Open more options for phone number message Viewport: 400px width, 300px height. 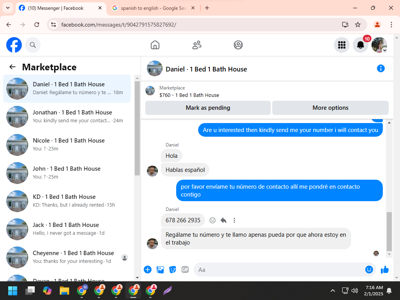coord(234,220)
